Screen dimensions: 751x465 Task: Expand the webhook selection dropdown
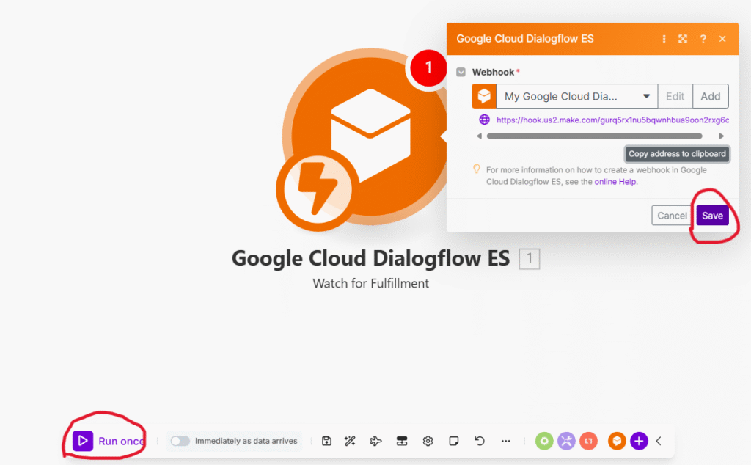coord(646,96)
